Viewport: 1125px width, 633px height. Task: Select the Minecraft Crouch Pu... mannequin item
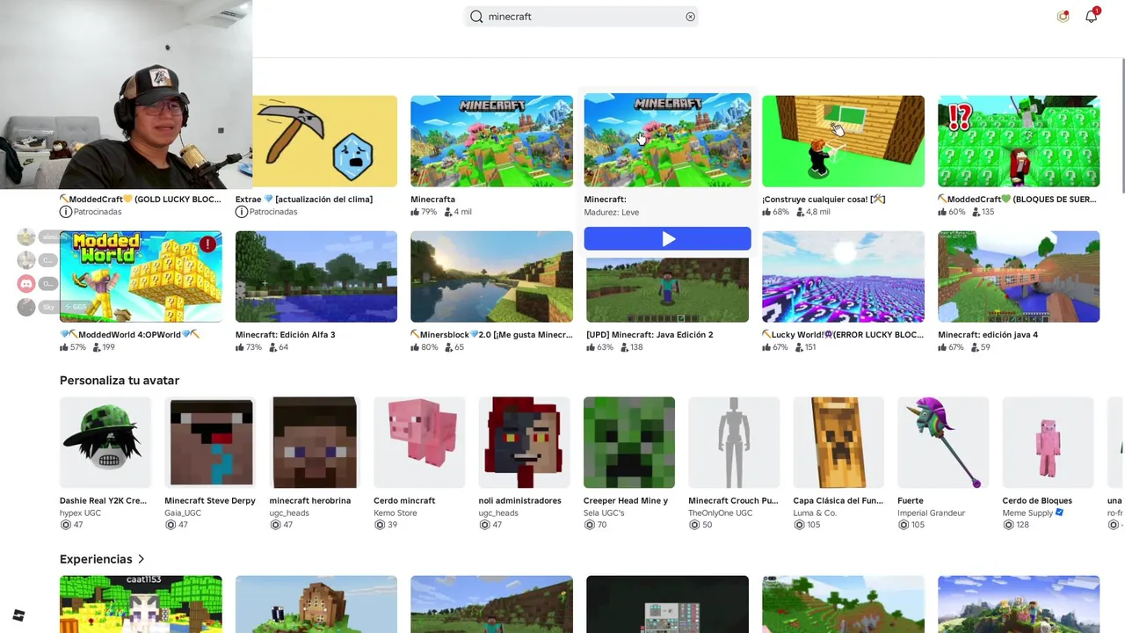pyautogui.click(x=734, y=442)
